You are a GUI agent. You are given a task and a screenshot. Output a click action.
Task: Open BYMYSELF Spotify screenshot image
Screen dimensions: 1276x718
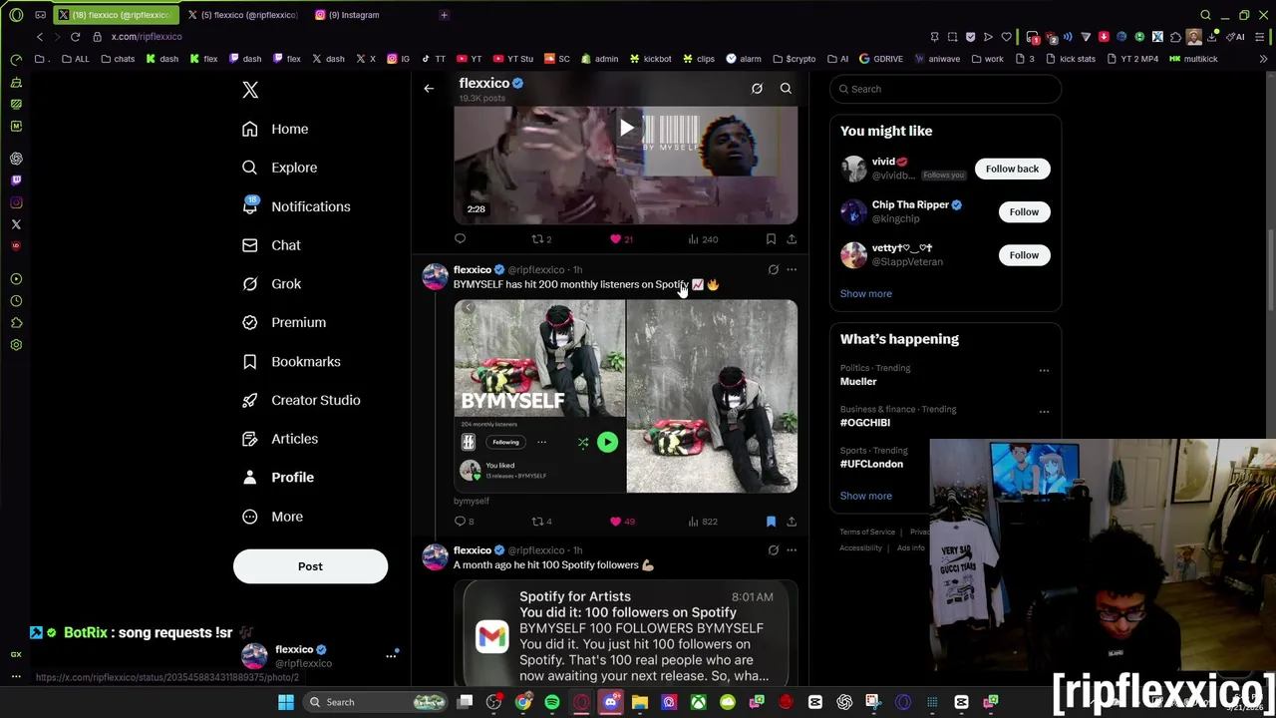tap(539, 397)
